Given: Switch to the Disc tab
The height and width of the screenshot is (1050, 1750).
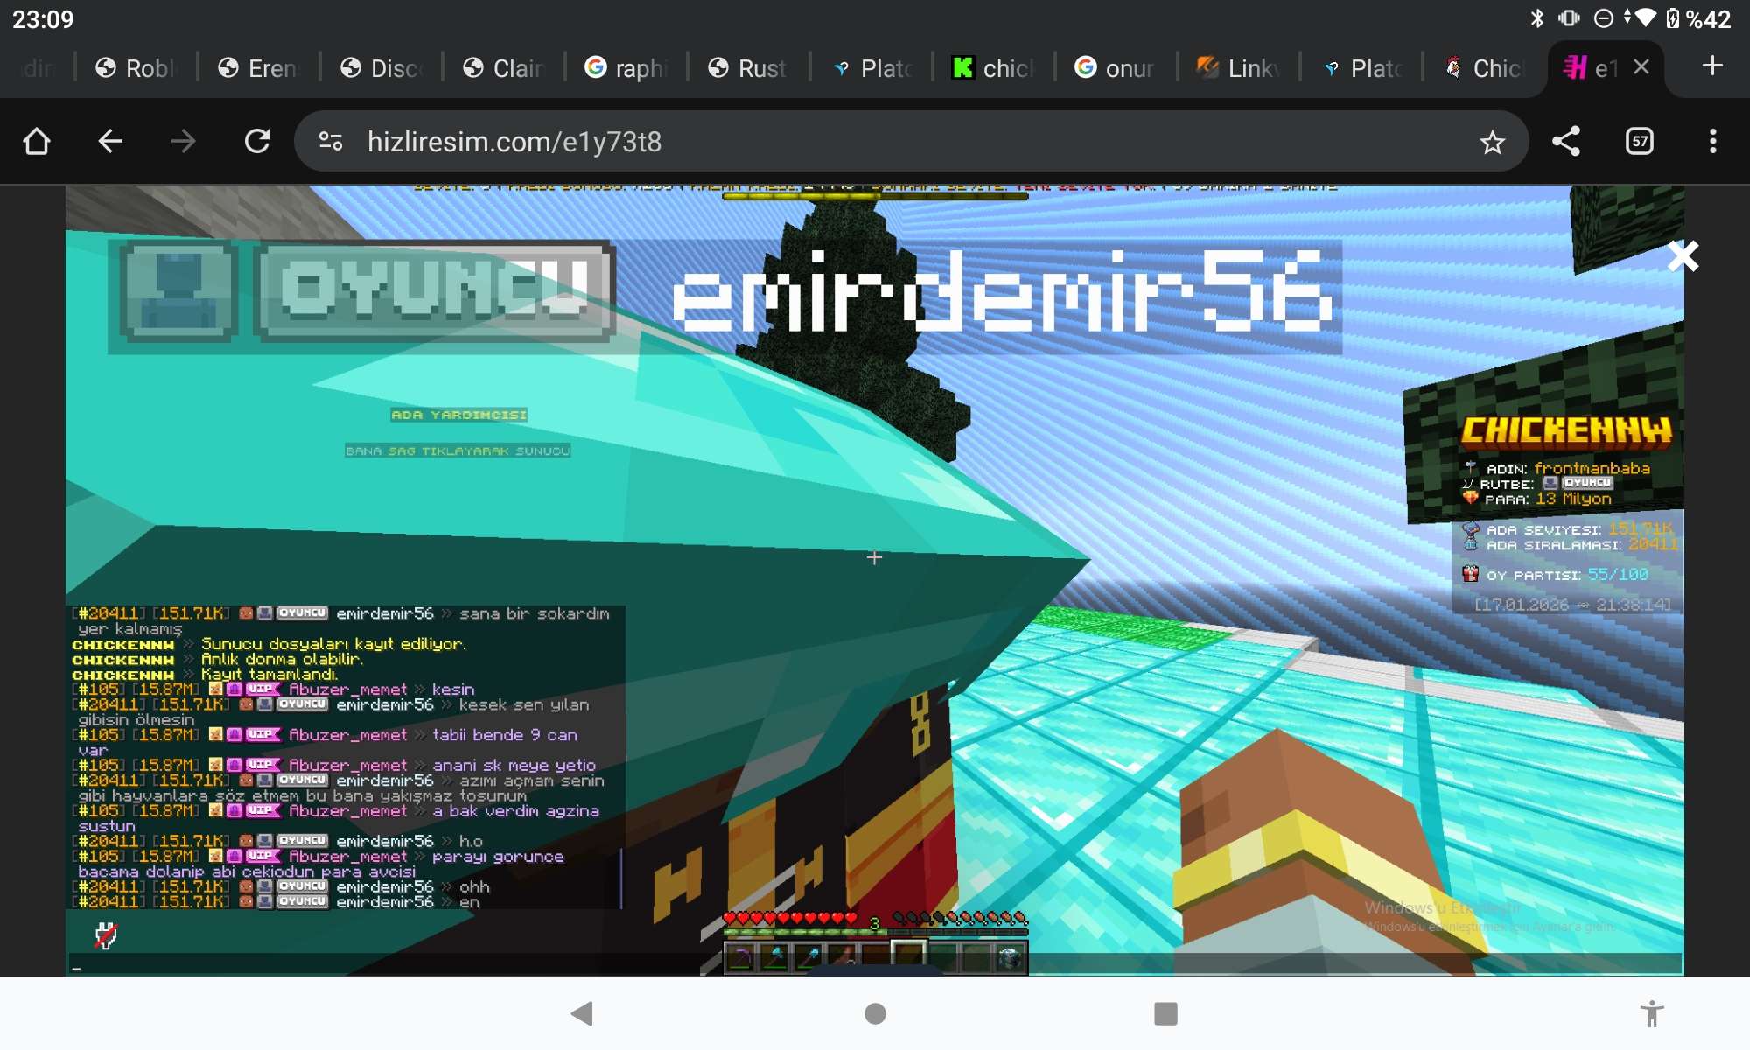Looking at the screenshot, I should click(x=381, y=67).
